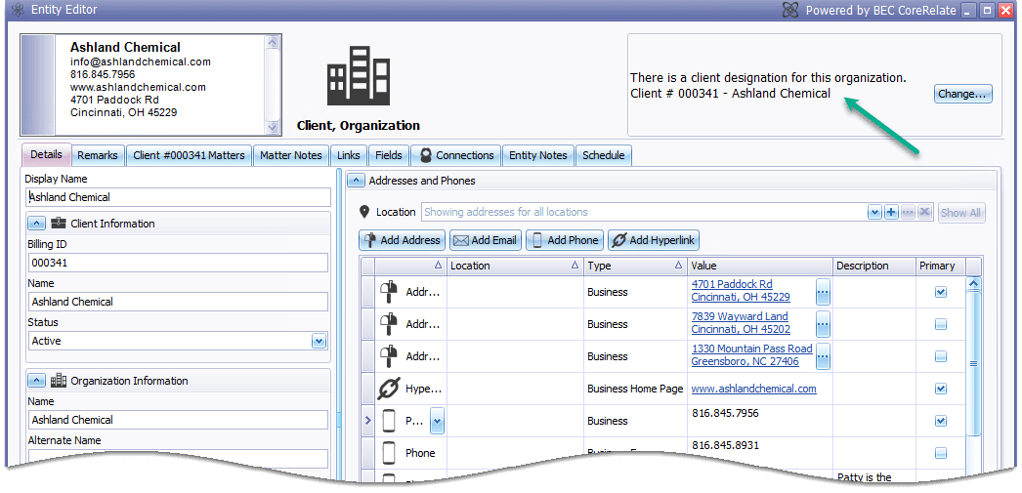Click into the Display Name field

(x=179, y=197)
